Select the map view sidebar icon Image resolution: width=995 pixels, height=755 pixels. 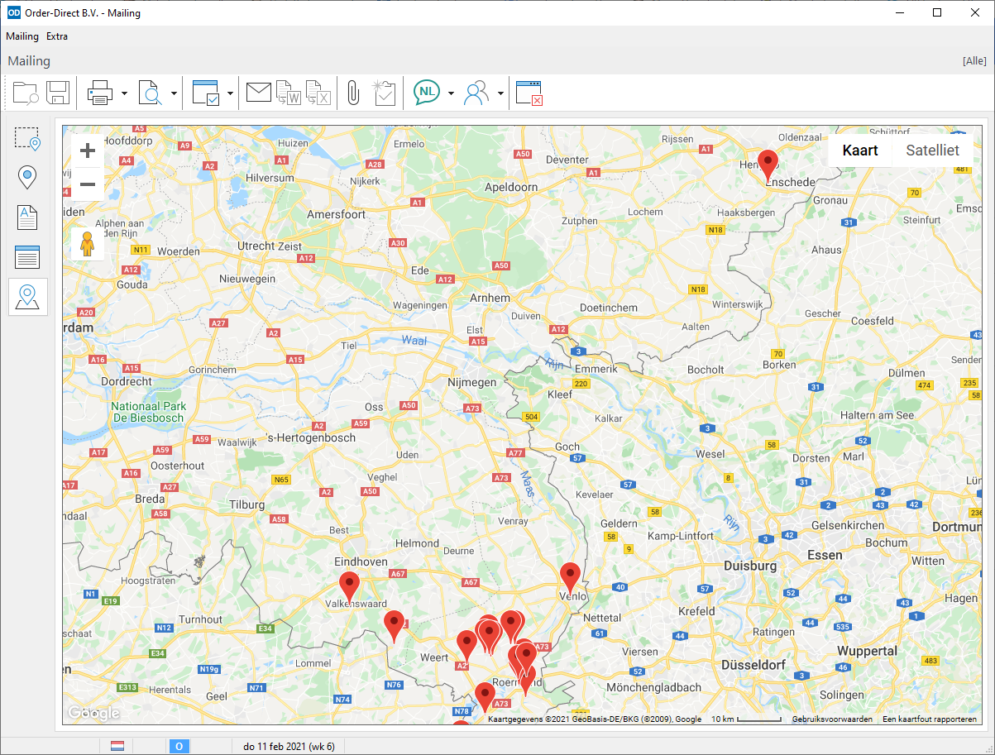(x=28, y=297)
